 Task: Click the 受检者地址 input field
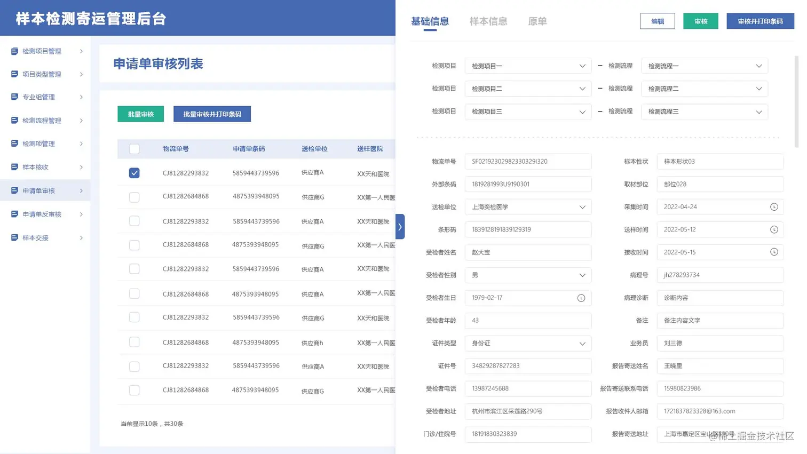click(528, 411)
